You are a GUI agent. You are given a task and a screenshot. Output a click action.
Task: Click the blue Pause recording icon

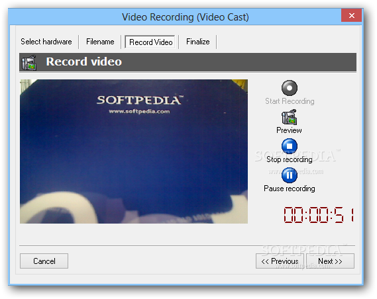pos(290,175)
